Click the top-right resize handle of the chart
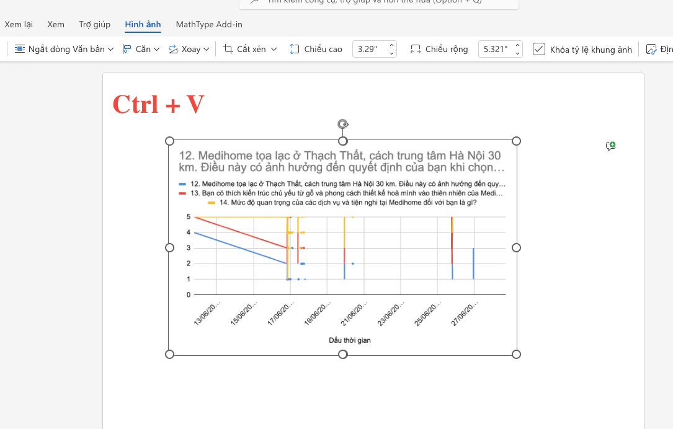The height and width of the screenshot is (429, 673). point(516,141)
